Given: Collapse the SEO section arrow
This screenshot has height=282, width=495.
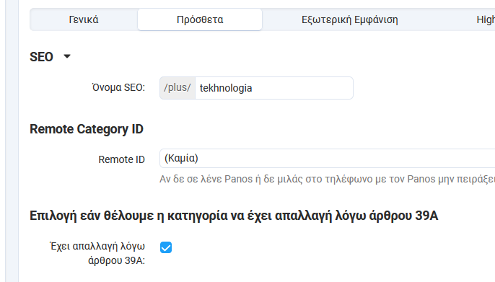Looking at the screenshot, I should (67, 56).
